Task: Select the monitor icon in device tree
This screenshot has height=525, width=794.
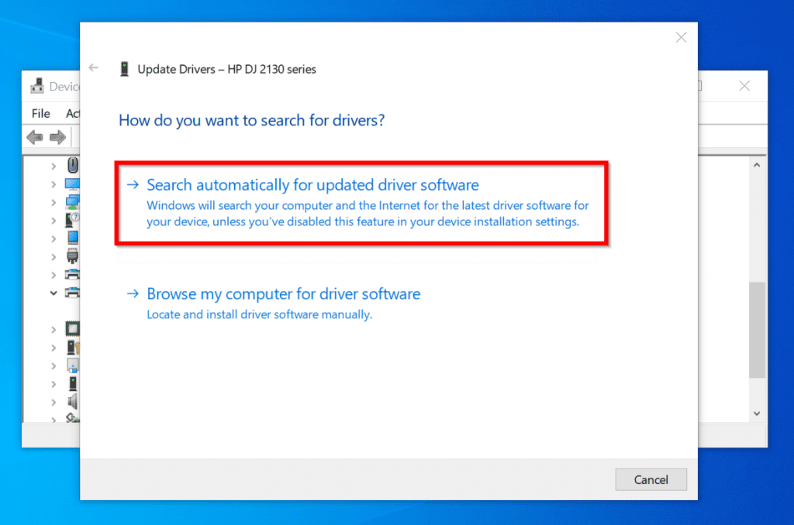Action: tap(72, 184)
